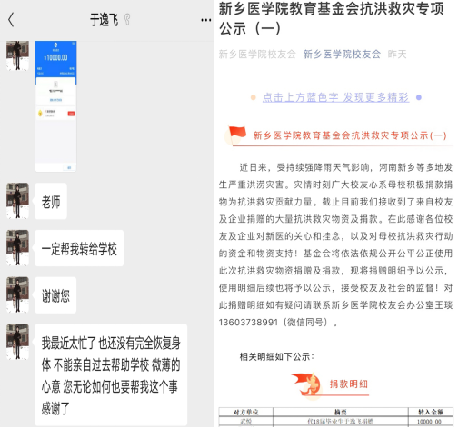Tap the ear icon beside 于逸飞
The width and height of the screenshot is (458, 429).
pos(127,20)
